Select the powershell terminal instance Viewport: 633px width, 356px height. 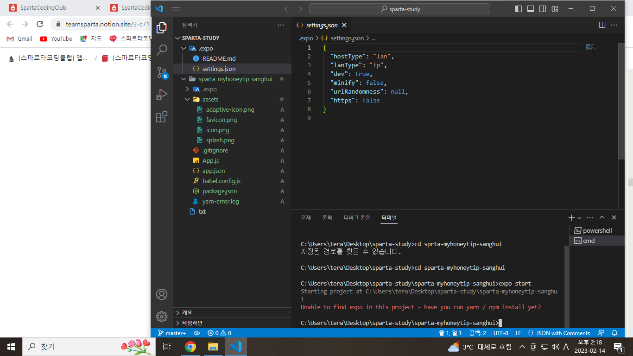coord(597,230)
